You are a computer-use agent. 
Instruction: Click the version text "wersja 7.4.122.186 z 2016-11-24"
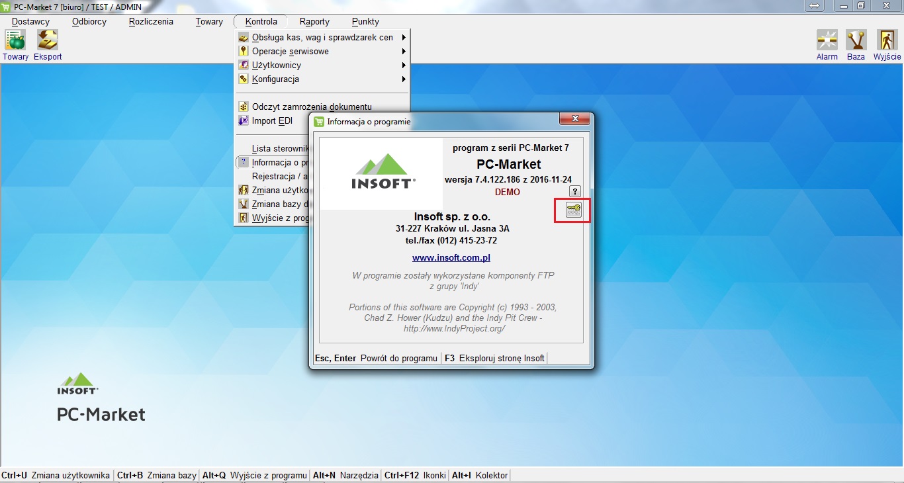tap(508, 180)
